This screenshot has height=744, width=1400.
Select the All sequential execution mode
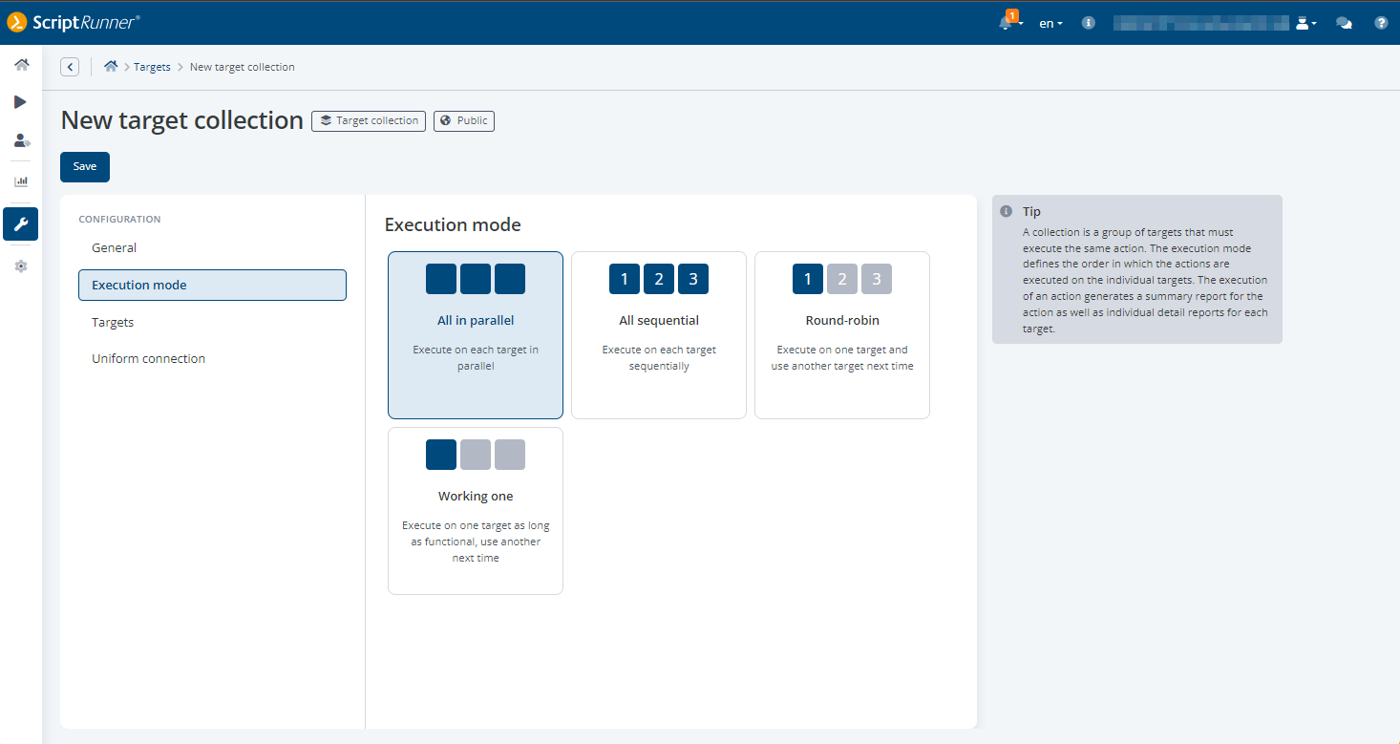click(x=659, y=335)
